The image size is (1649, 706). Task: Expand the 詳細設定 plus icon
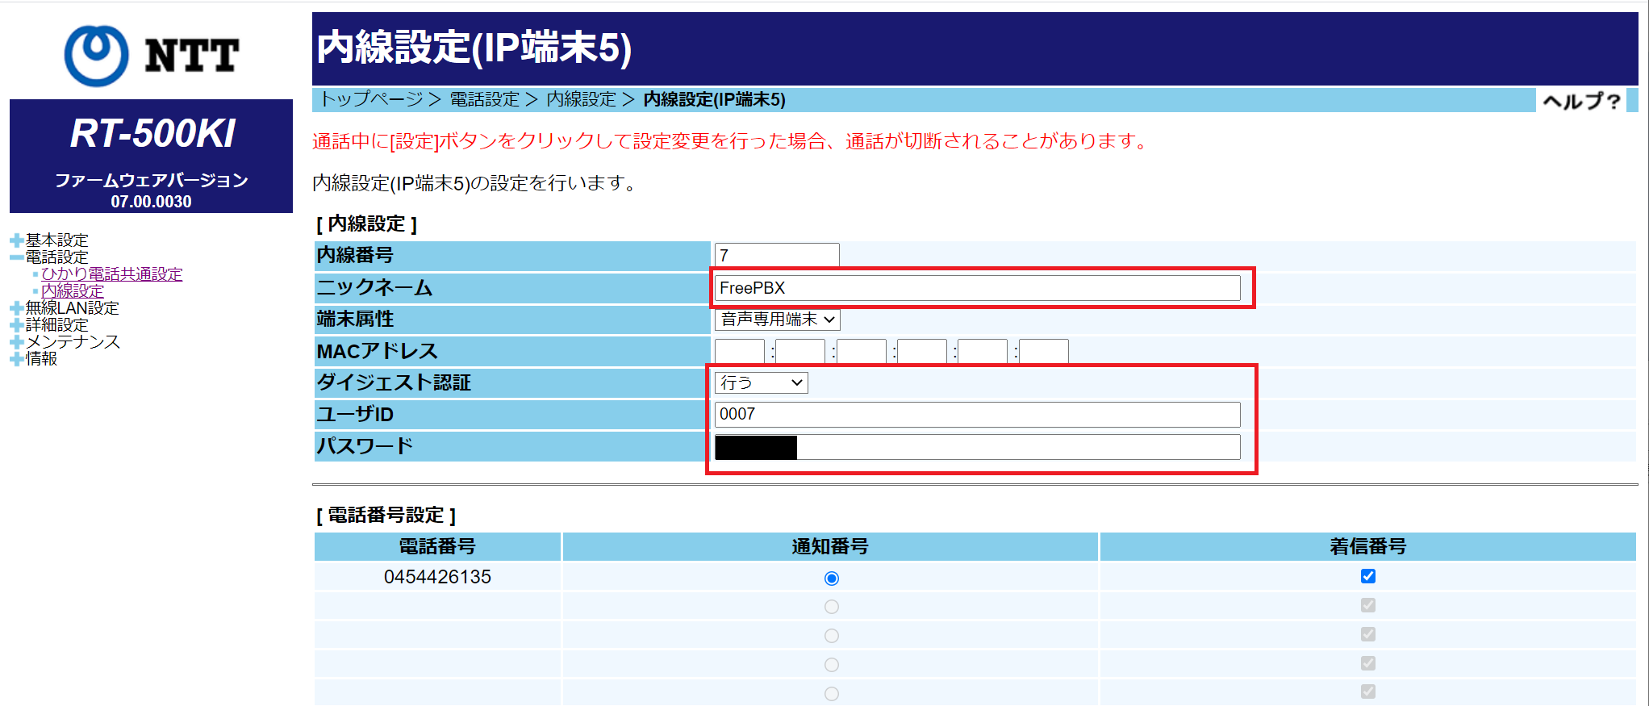pos(16,325)
